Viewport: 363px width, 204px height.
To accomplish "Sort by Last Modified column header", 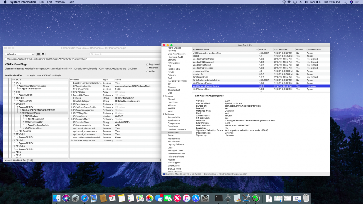I will [284, 49].
